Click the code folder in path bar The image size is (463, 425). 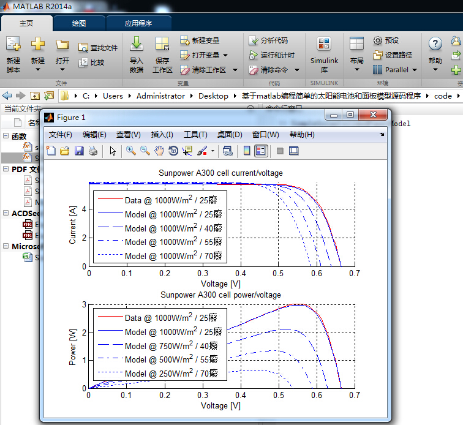click(x=443, y=96)
